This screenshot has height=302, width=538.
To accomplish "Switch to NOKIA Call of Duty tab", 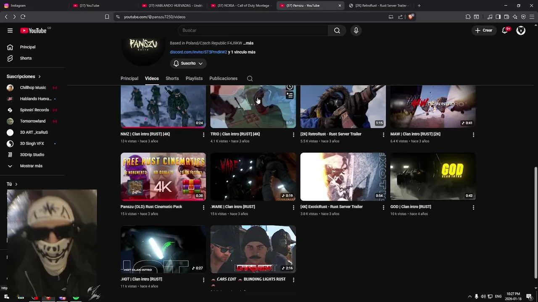I will 241,5.
